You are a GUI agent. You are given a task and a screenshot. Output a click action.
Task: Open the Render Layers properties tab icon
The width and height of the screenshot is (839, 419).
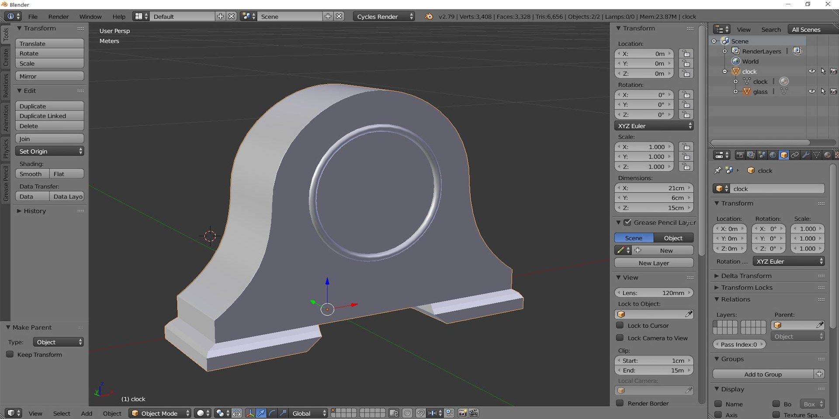coord(751,155)
